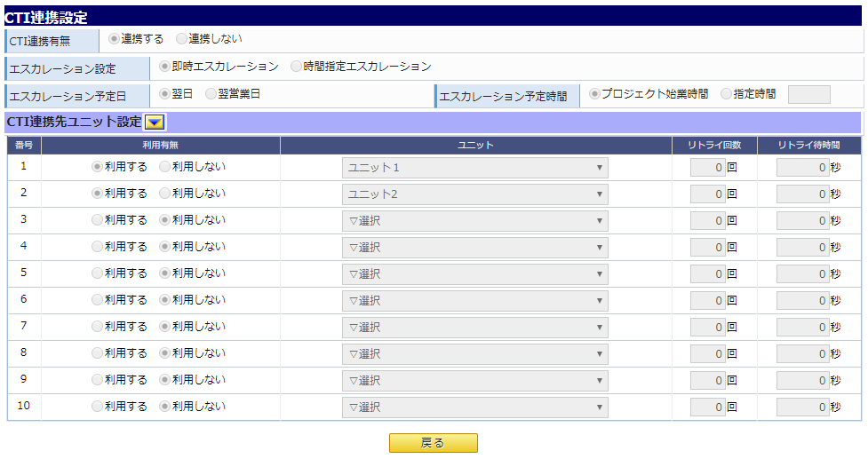Open the ユニット2 dropdown in row 2
868x459 pixels.
click(x=475, y=194)
